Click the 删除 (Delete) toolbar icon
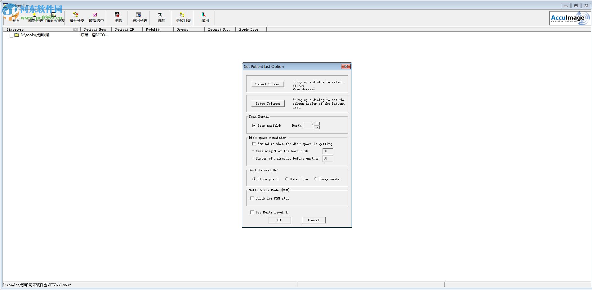592x290 pixels. pos(117,17)
